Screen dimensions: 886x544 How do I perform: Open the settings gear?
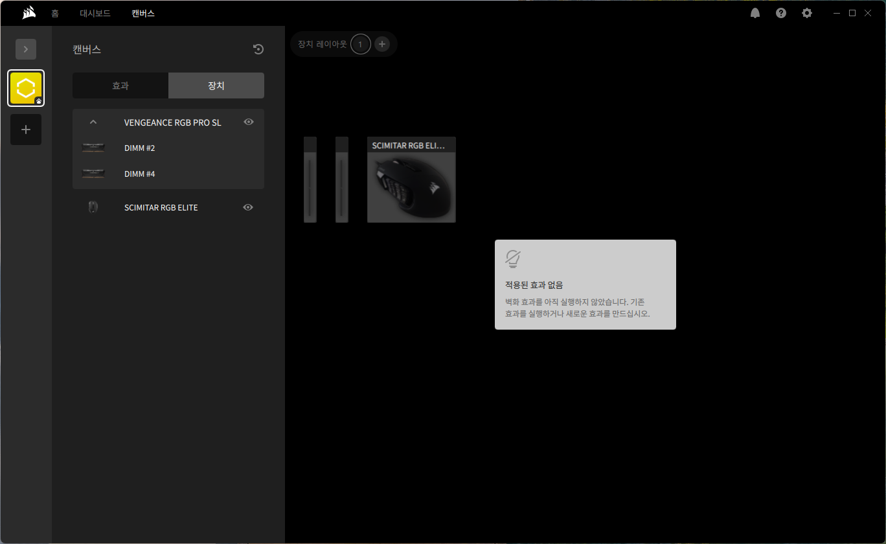(807, 13)
